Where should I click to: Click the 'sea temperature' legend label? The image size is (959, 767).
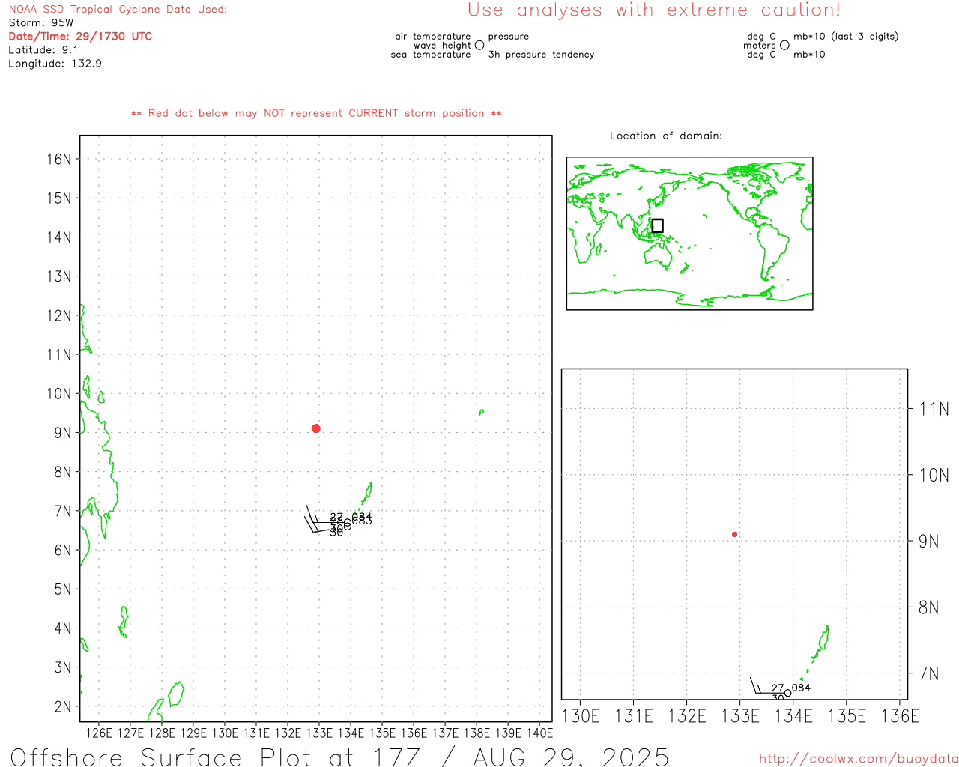point(431,55)
